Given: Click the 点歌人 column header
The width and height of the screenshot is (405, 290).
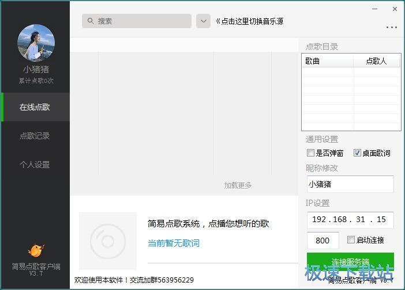Looking at the screenshot, I should tap(376, 62).
